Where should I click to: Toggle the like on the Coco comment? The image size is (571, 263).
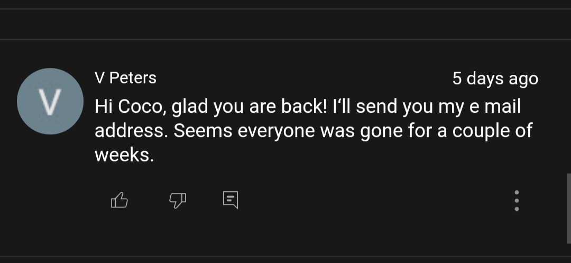click(119, 200)
